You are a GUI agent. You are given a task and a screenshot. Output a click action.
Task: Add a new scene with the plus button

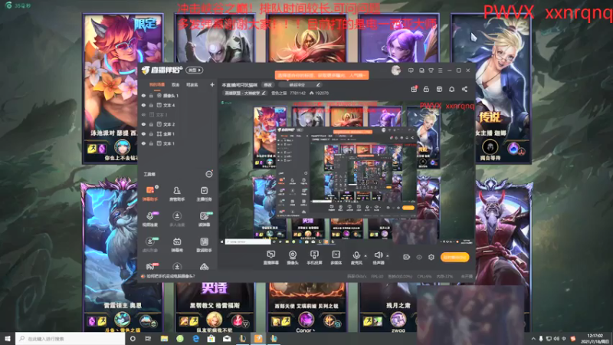pos(212,84)
